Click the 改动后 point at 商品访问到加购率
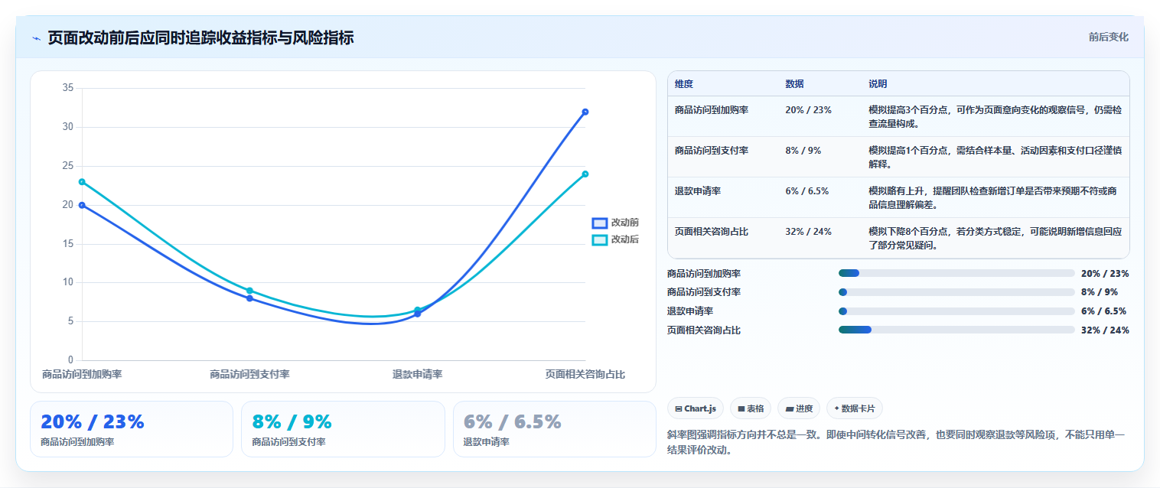The width and height of the screenshot is (1160, 488). pos(82,182)
